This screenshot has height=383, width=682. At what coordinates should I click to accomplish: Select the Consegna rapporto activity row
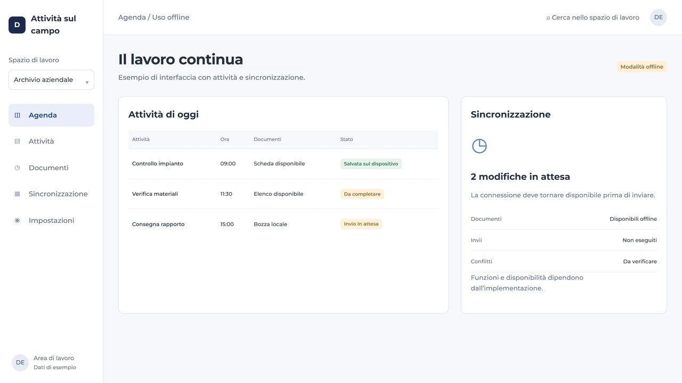point(283,224)
